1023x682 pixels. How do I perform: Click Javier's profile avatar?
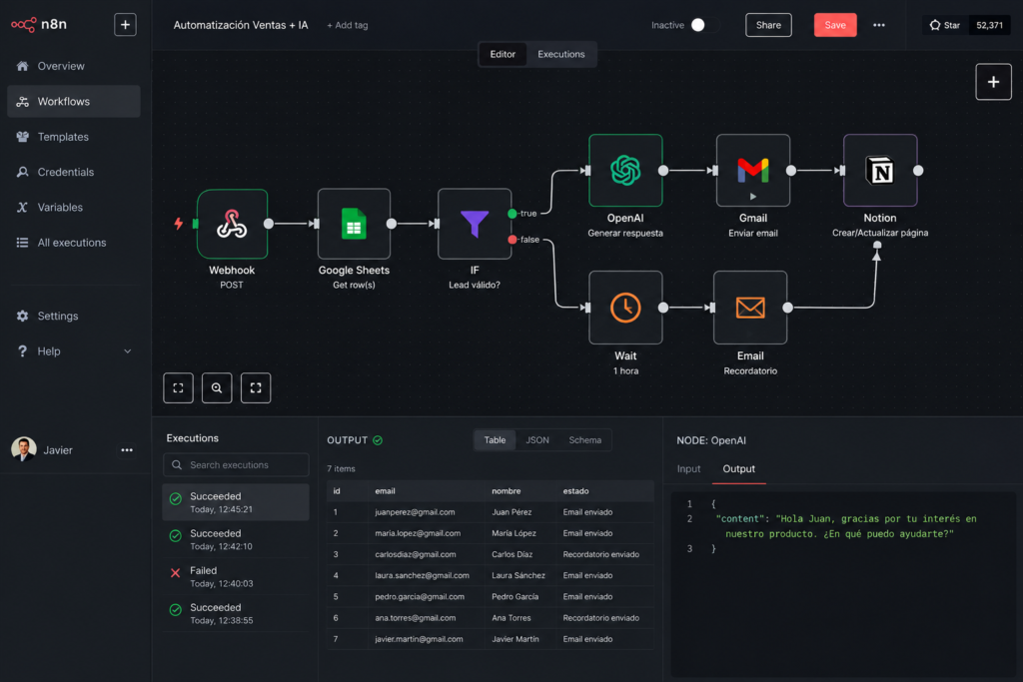(x=24, y=449)
